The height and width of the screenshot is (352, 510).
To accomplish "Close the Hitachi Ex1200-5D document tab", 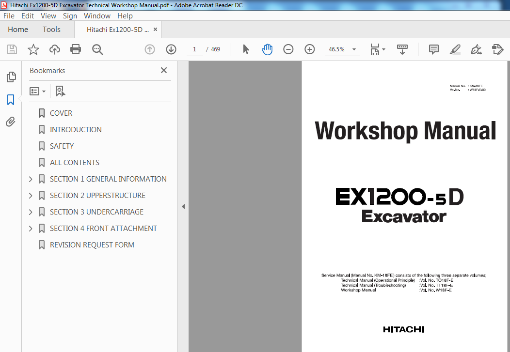I will 156,29.
